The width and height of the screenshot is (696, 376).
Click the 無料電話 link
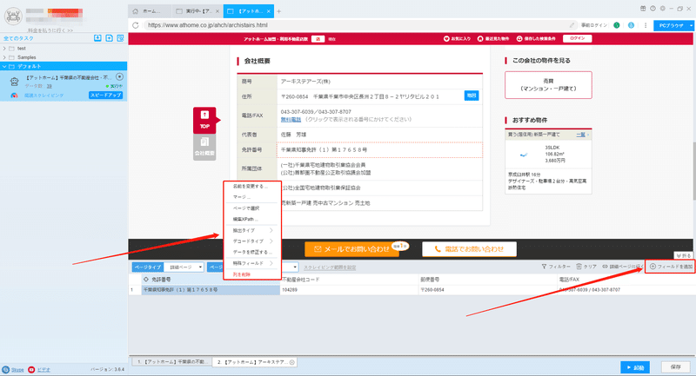click(x=291, y=120)
